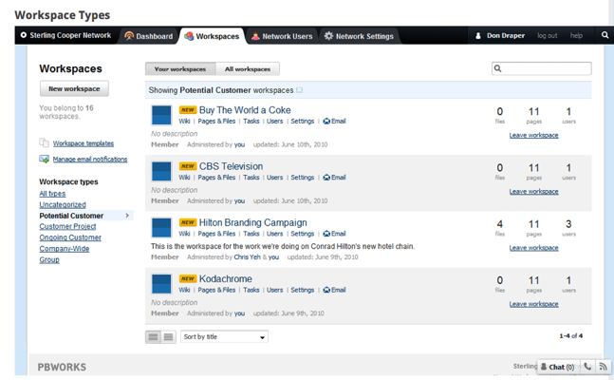Leave the Kodachrome workspace
This screenshot has height=380, width=614.
533,304
